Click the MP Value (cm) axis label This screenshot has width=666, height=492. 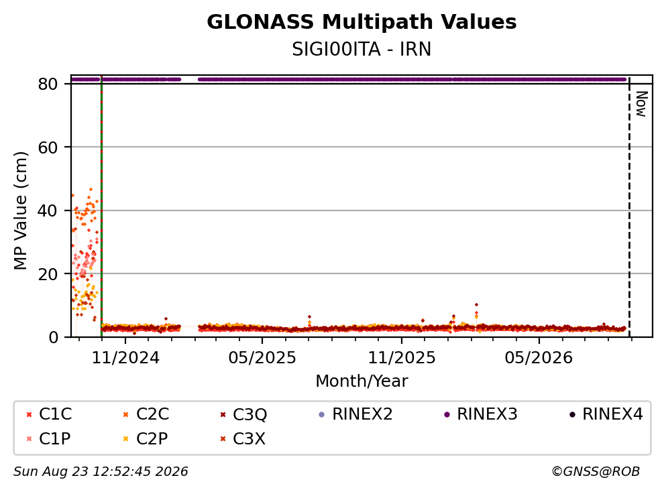click(x=20, y=210)
